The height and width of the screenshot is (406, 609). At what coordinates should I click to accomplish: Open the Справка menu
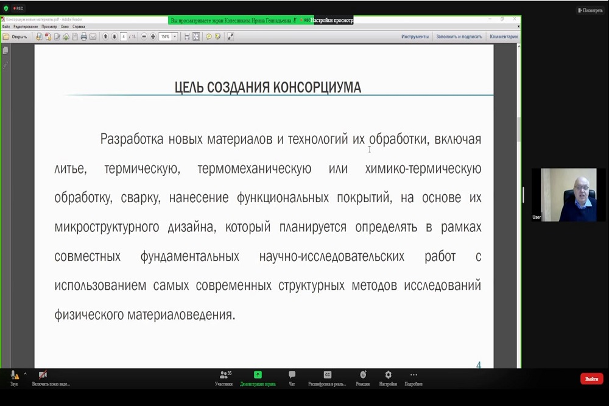[79, 27]
